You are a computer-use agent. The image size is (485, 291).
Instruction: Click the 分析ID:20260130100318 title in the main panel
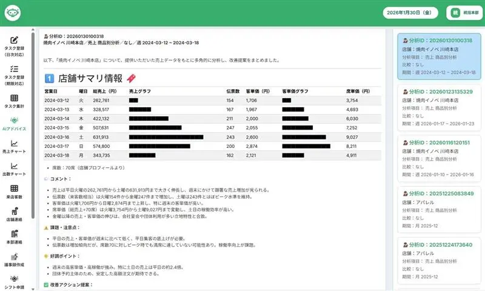point(73,36)
